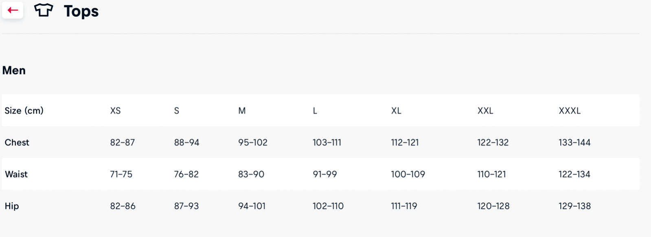Click the XL size column header

[396, 111]
